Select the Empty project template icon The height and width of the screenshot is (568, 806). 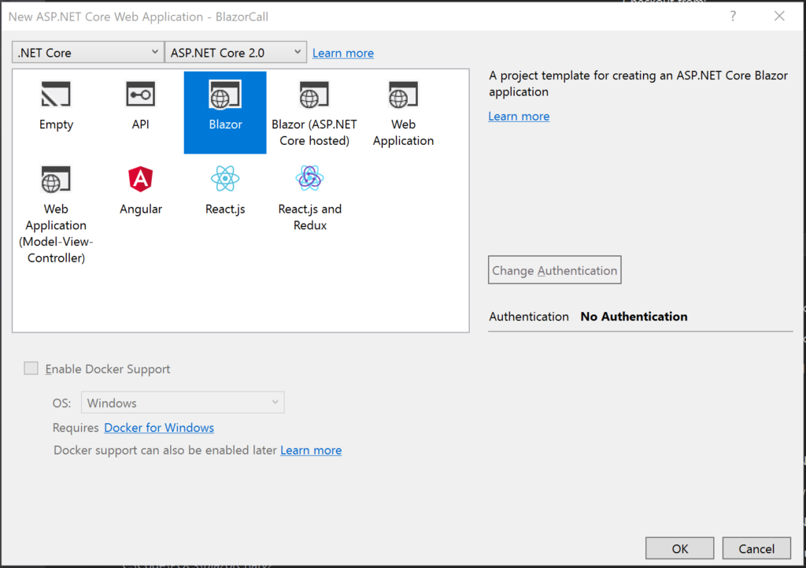(x=56, y=96)
